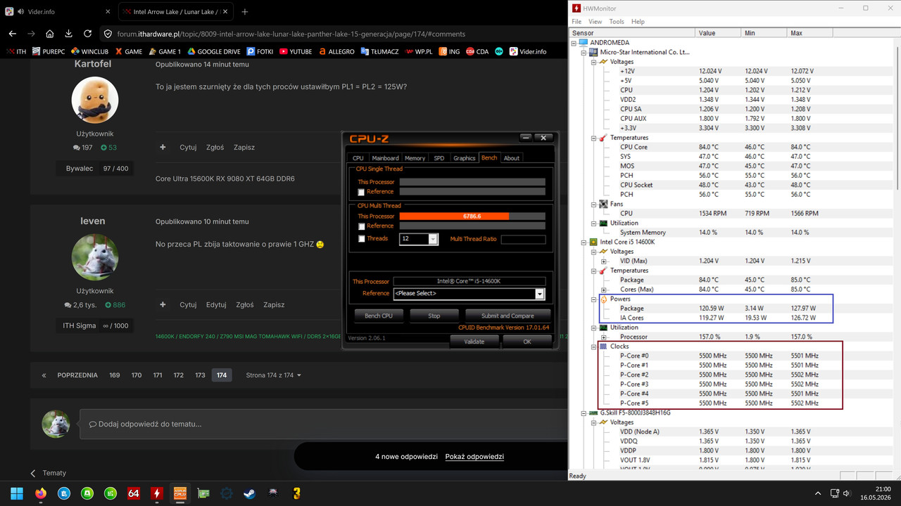
Task: Click the HWMonitor vertical scrollbar
Action: 897,253
